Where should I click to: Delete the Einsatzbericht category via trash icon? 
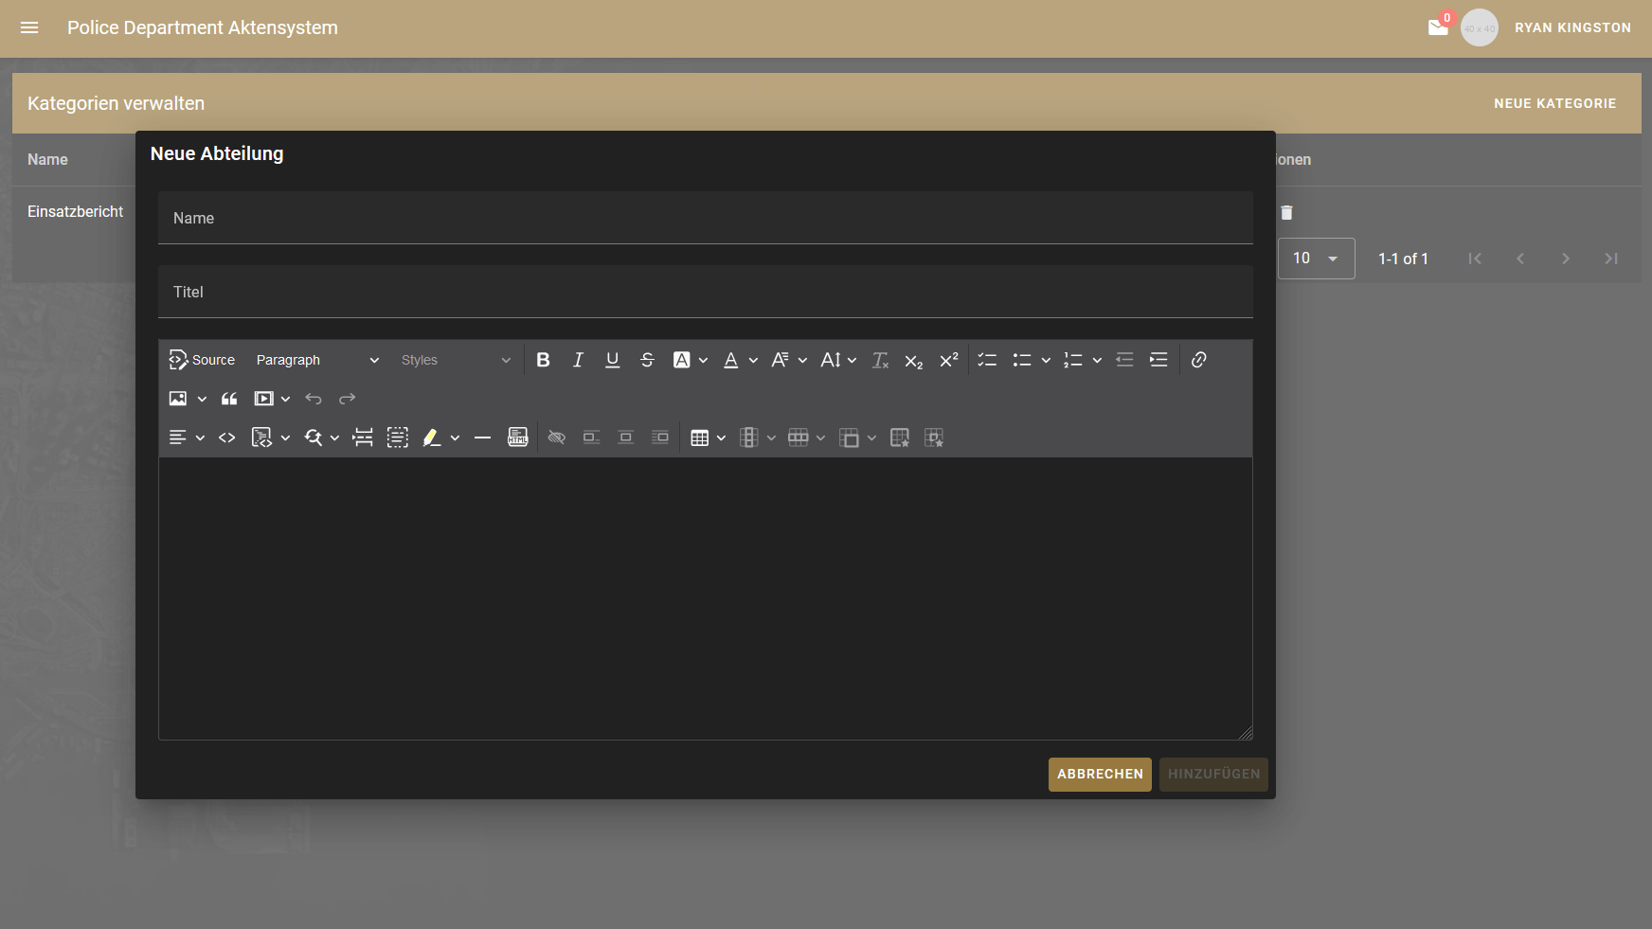pos(1286,213)
